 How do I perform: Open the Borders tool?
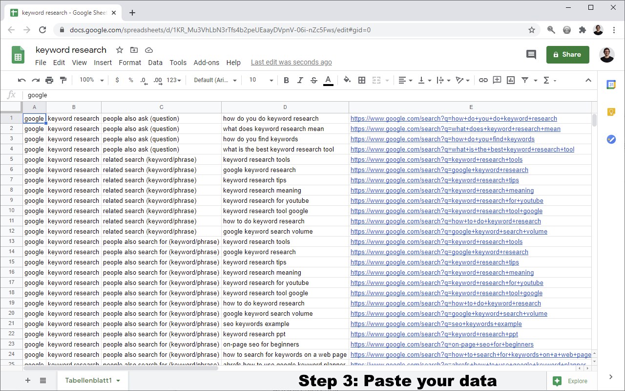362,80
